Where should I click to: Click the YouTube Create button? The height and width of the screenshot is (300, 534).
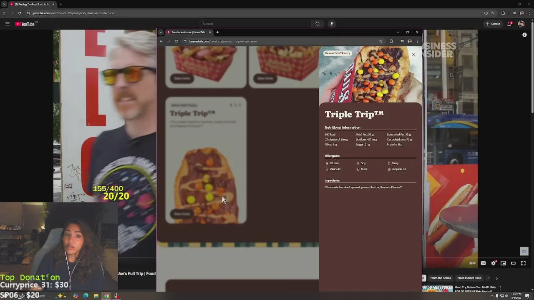point(493,24)
